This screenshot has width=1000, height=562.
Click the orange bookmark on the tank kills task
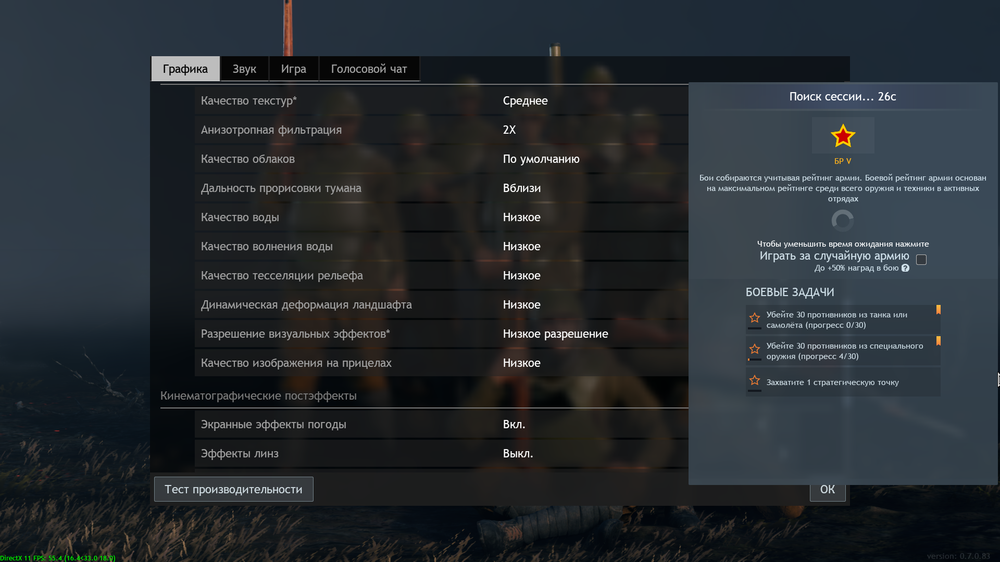939,310
